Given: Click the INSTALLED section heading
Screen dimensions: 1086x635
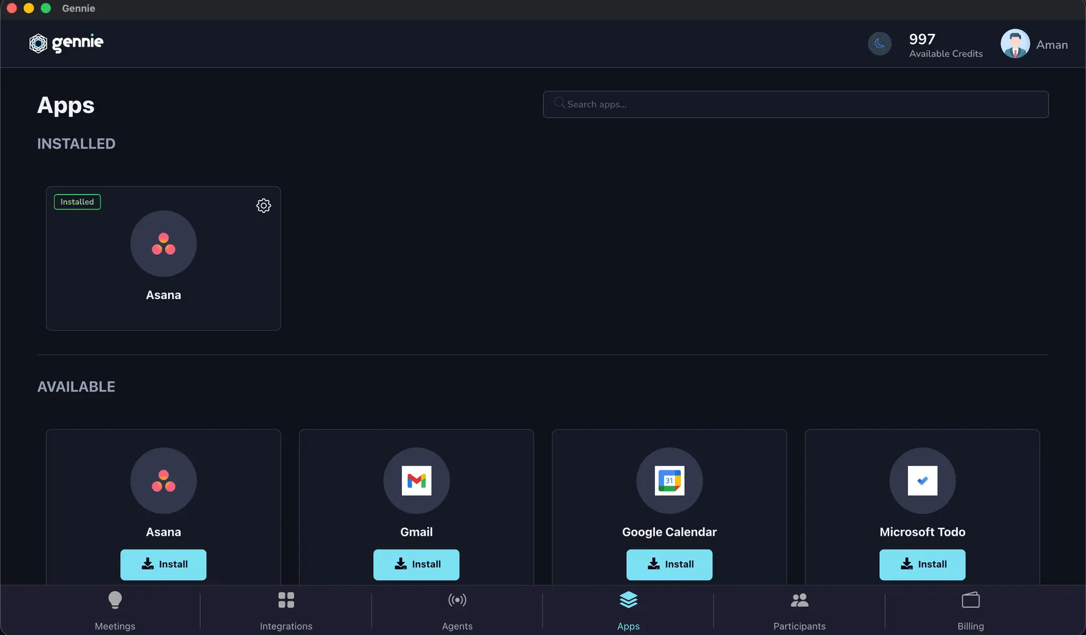Looking at the screenshot, I should point(76,144).
